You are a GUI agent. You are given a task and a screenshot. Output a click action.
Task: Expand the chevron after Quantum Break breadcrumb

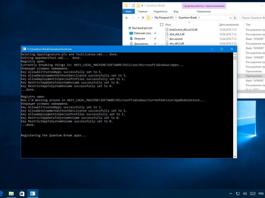199,18
